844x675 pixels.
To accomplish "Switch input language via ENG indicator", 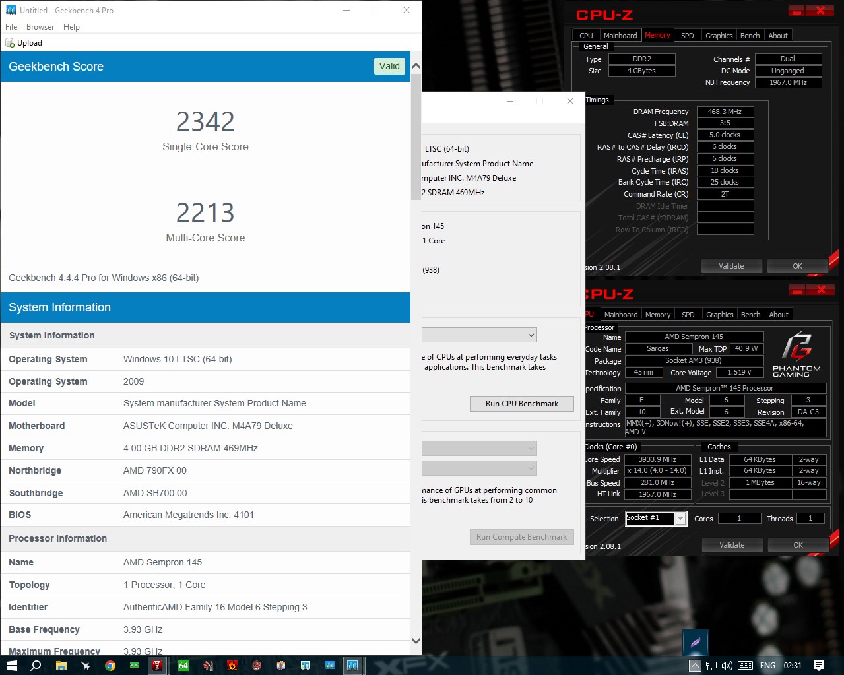I will pos(767,666).
